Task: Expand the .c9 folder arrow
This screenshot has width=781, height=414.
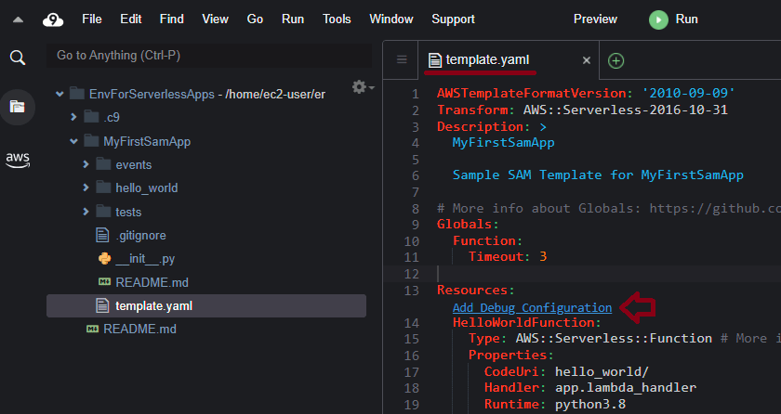Action: (73, 117)
